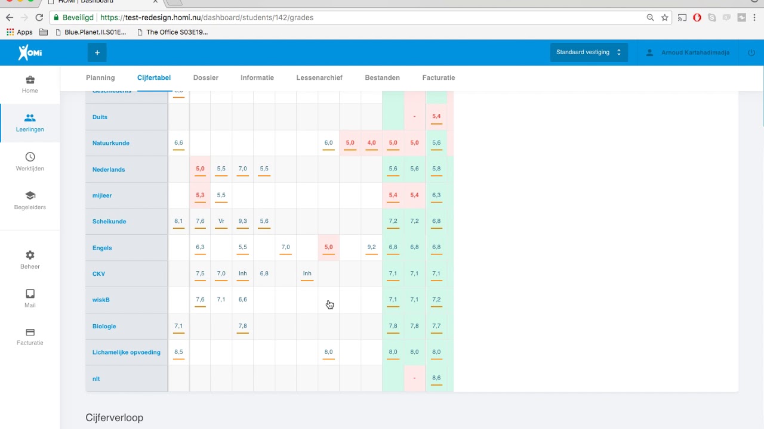Screen dimensions: 764x429
Task: Click the Duits subject link
Action: click(x=100, y=117)
